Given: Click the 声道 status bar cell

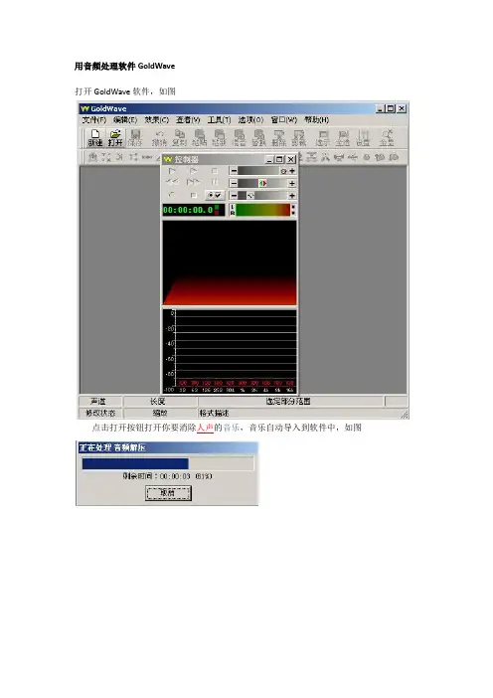Looking at the screenshot, I should click(x=100, y=401).
